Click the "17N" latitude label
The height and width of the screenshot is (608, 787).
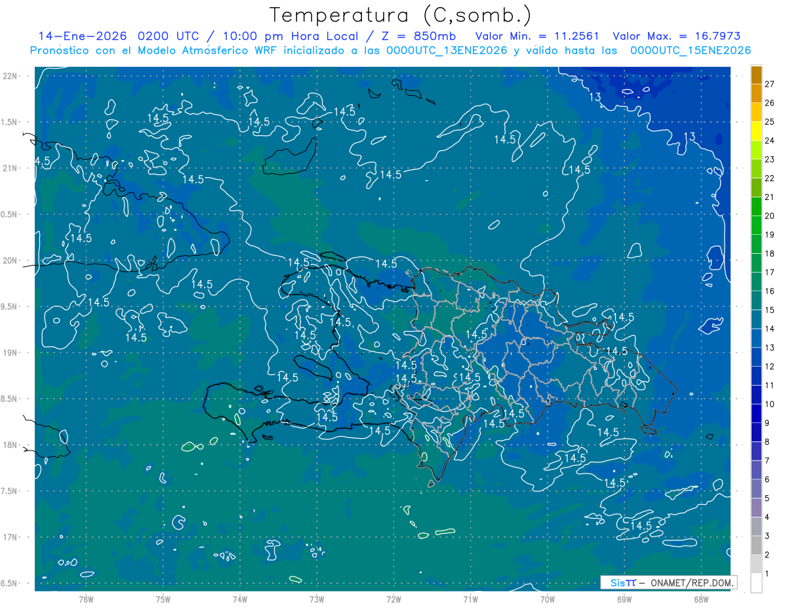[10, 537]
